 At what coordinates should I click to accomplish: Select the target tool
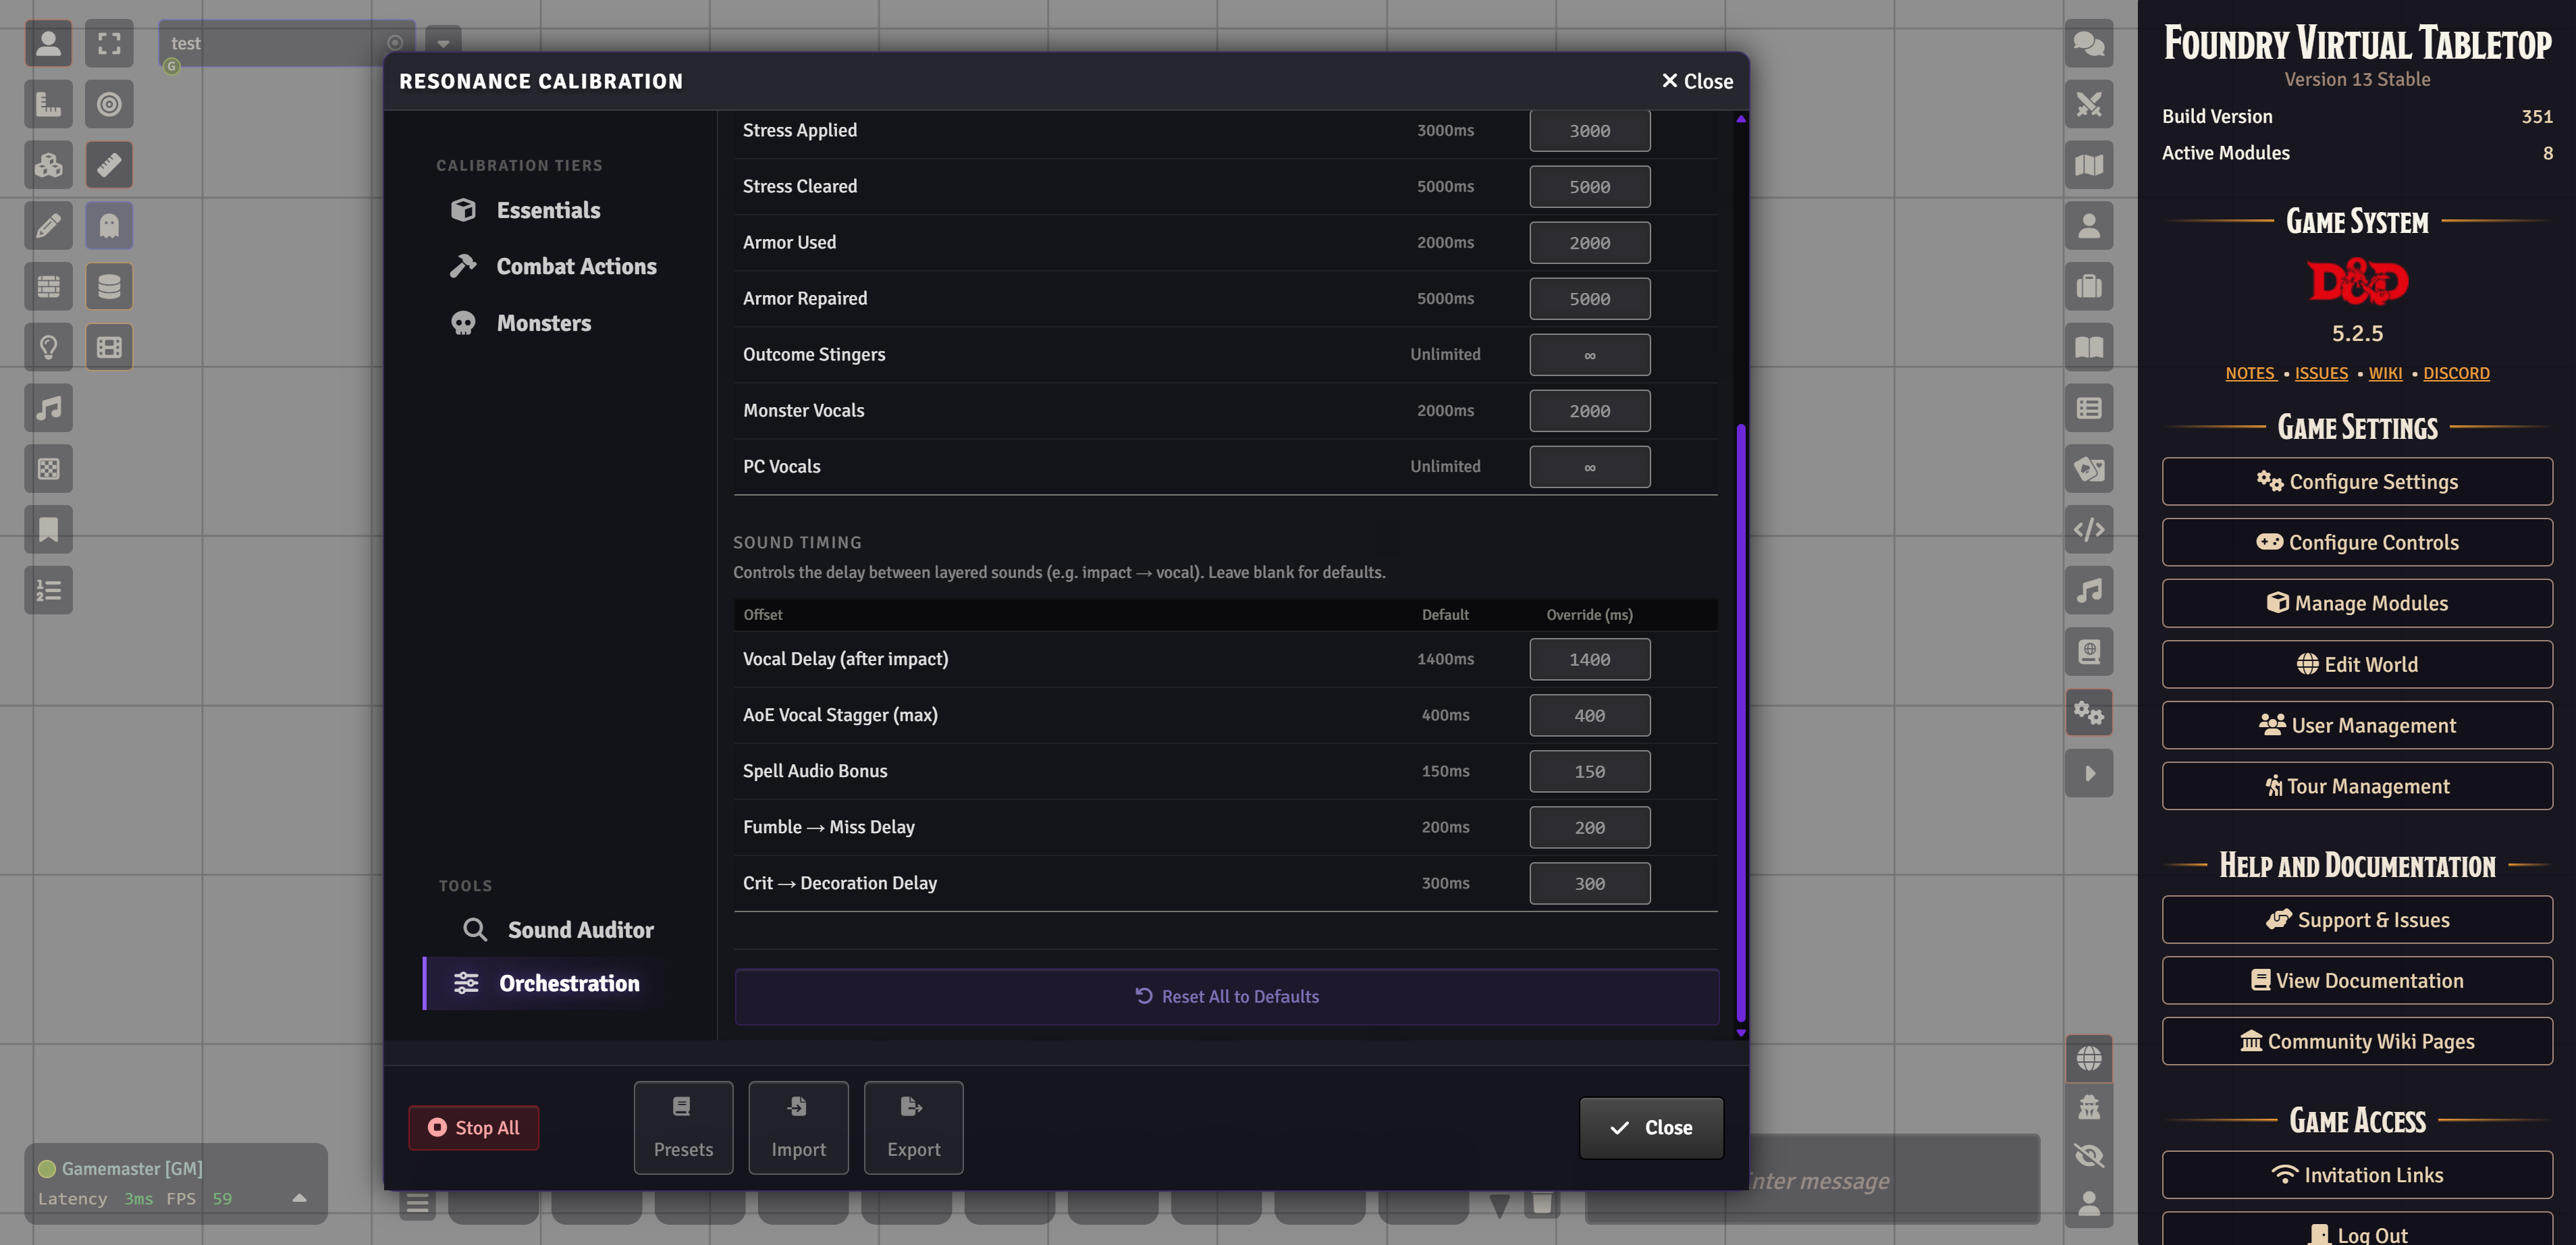tap(109, 104)
